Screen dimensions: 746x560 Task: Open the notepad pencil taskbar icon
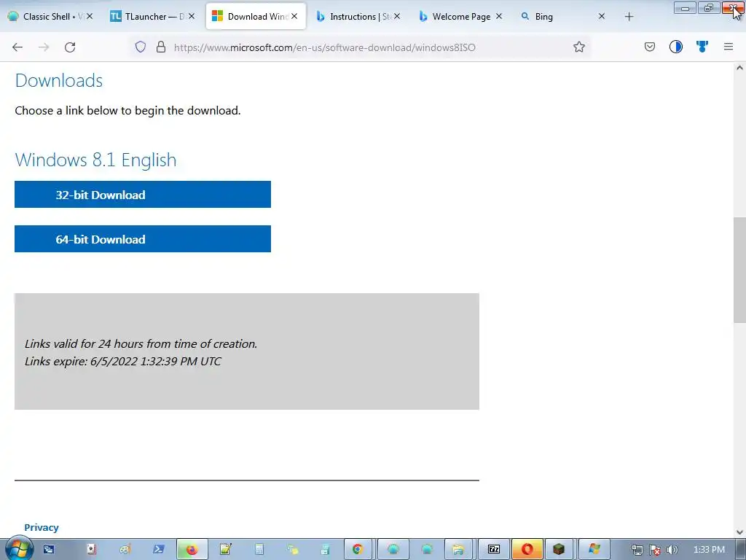226,550
